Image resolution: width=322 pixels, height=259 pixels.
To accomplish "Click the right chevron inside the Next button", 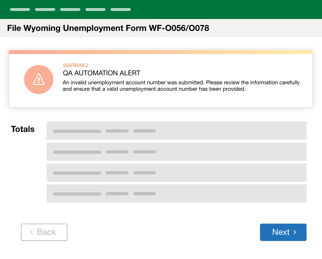I will coord(295,232).
